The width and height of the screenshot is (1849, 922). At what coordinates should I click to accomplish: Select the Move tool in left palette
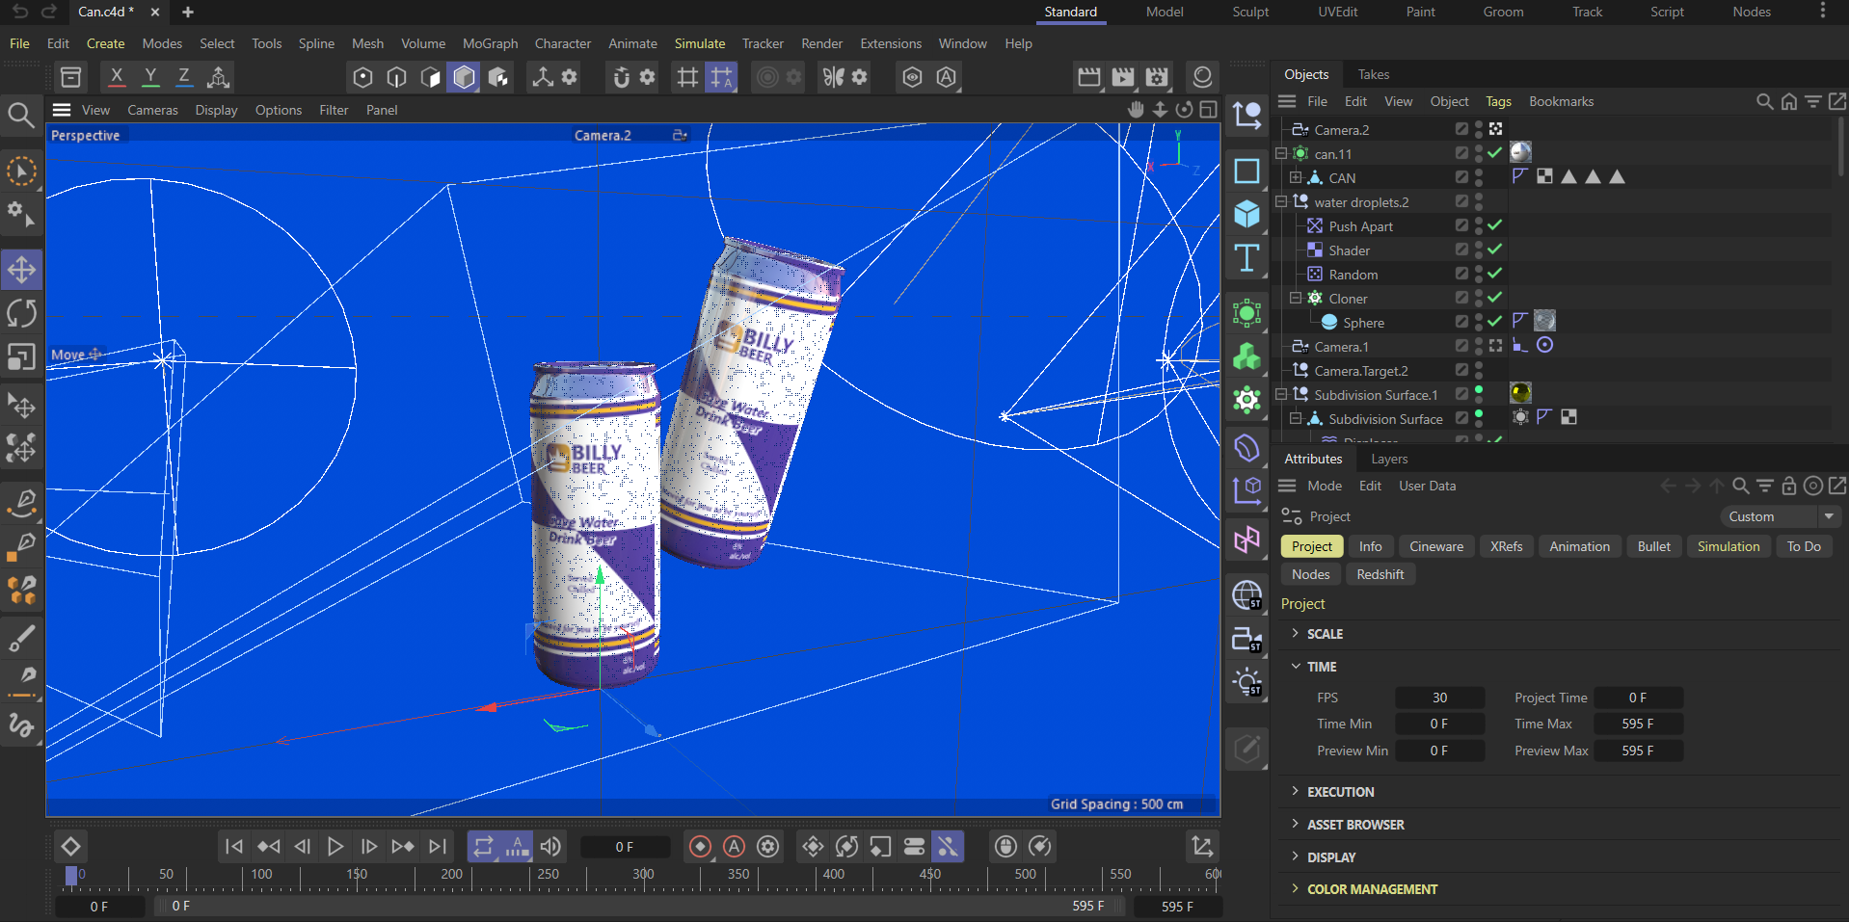pos(21,270)
